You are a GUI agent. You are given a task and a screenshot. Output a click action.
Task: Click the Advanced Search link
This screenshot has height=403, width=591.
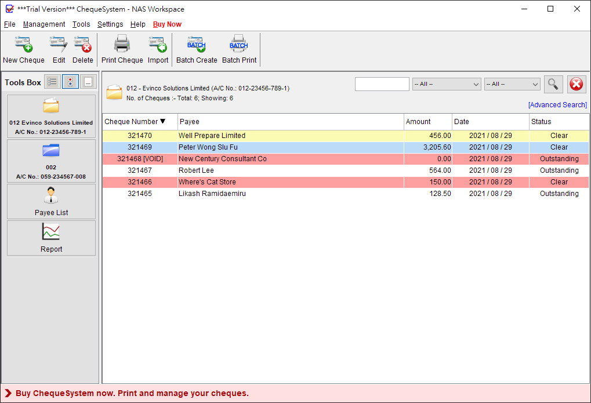(x=557, y=105)
